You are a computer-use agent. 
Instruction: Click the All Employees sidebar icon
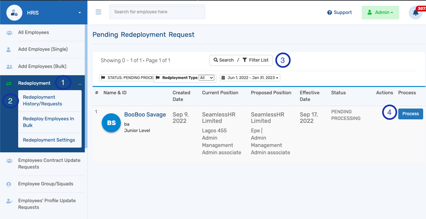coord(9,33)
